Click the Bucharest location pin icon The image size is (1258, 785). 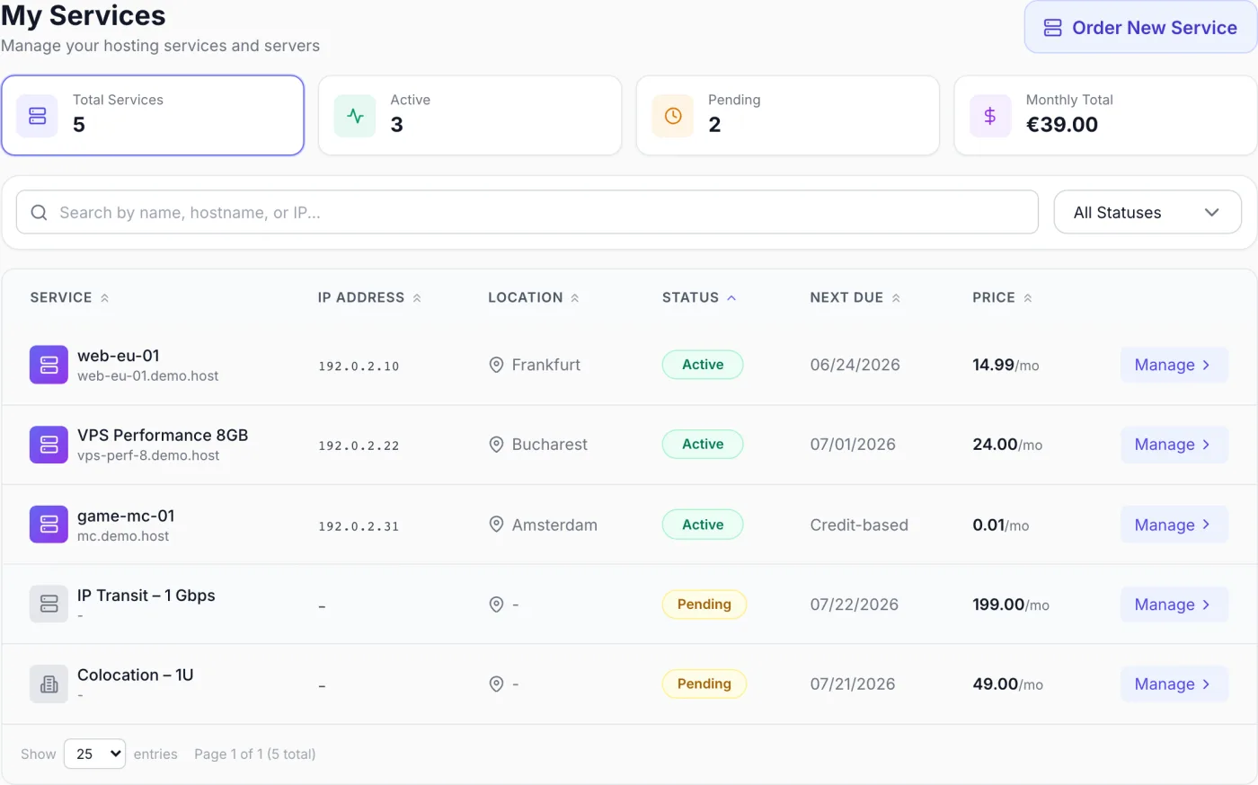[496, 445]
